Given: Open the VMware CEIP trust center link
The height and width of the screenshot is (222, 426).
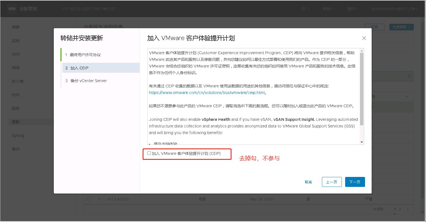Looking at the screenshot, I should click(x=207, y=93).
